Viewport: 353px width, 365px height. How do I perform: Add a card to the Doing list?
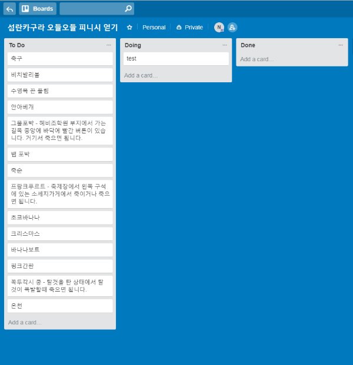click(x=141, y=75)
